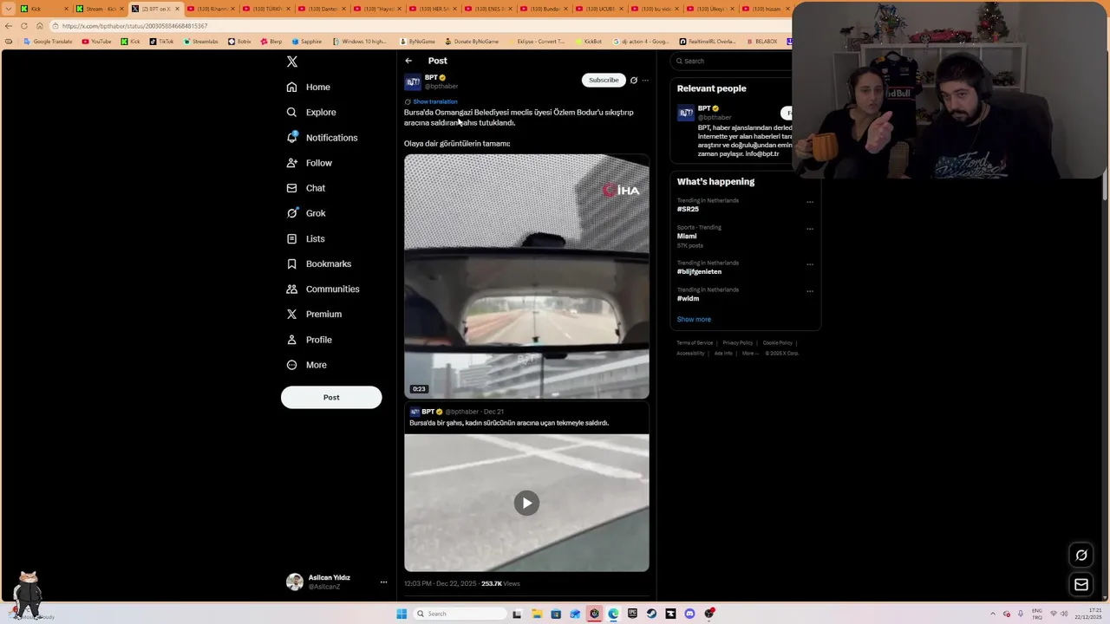Click Show translation link
Screen dimensions: 1110x624
point(434,101)
